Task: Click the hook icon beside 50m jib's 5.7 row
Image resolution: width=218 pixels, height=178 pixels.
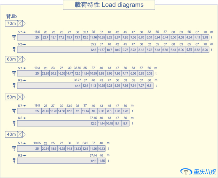Action: [x=13, y=111]
